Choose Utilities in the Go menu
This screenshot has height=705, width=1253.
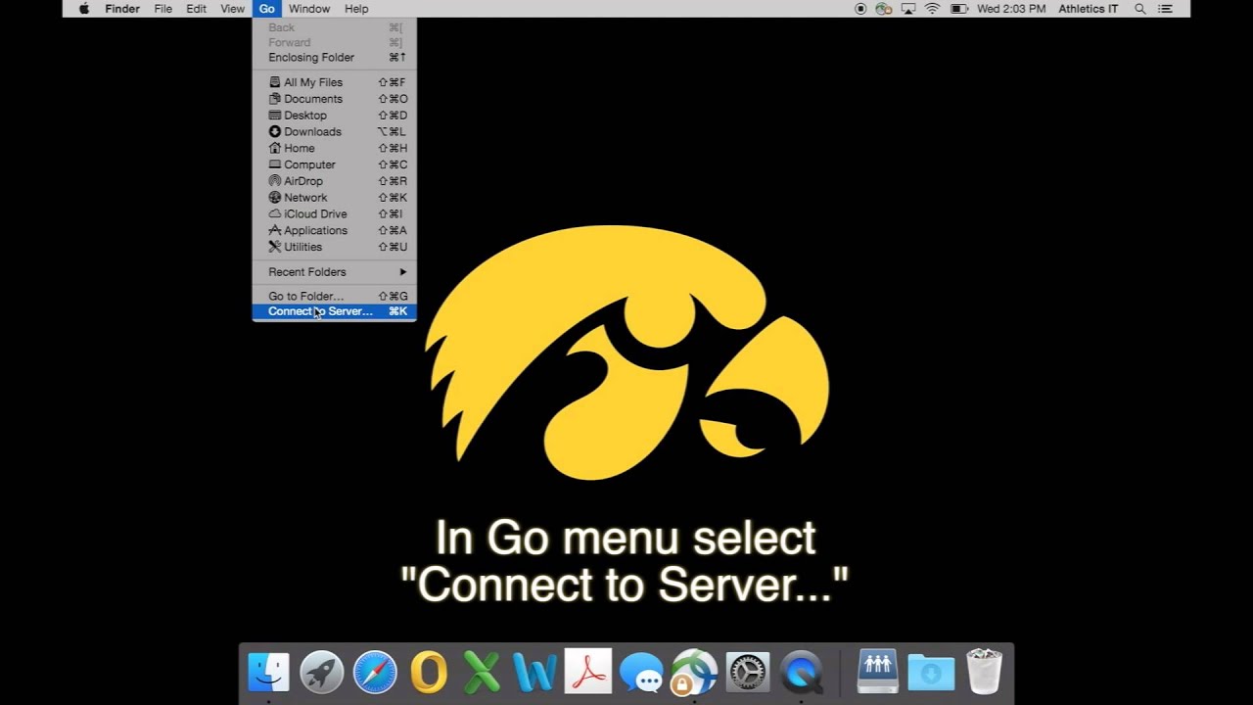point(335,247)
